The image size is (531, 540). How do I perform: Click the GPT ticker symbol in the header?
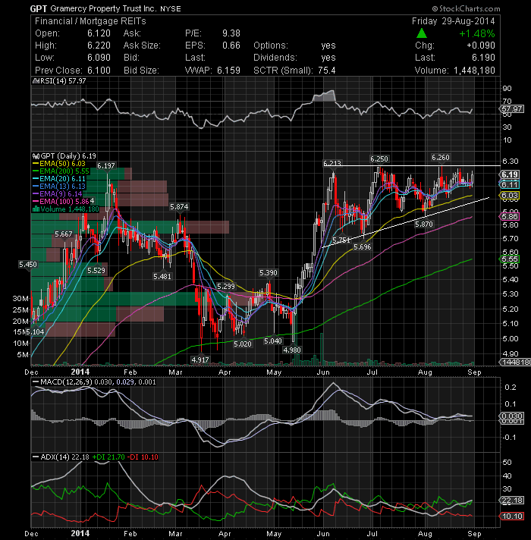coord(39,8)
